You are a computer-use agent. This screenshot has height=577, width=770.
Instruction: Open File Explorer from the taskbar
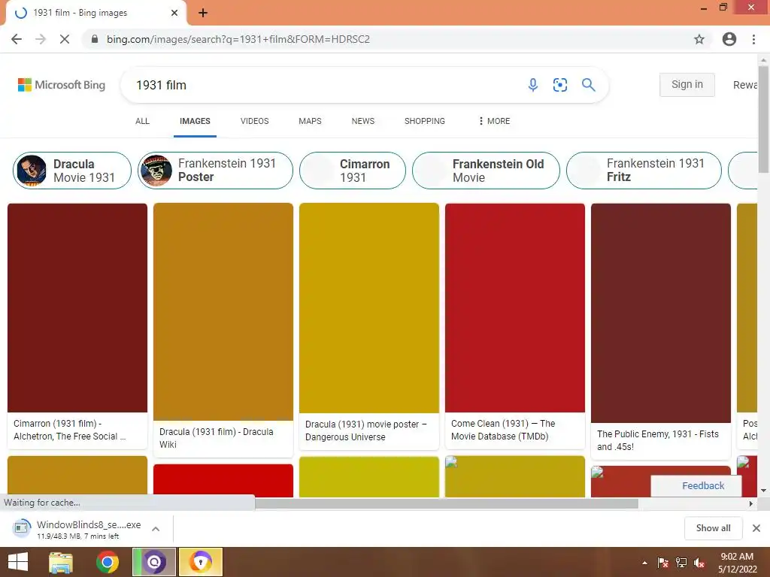coord(61,562)
